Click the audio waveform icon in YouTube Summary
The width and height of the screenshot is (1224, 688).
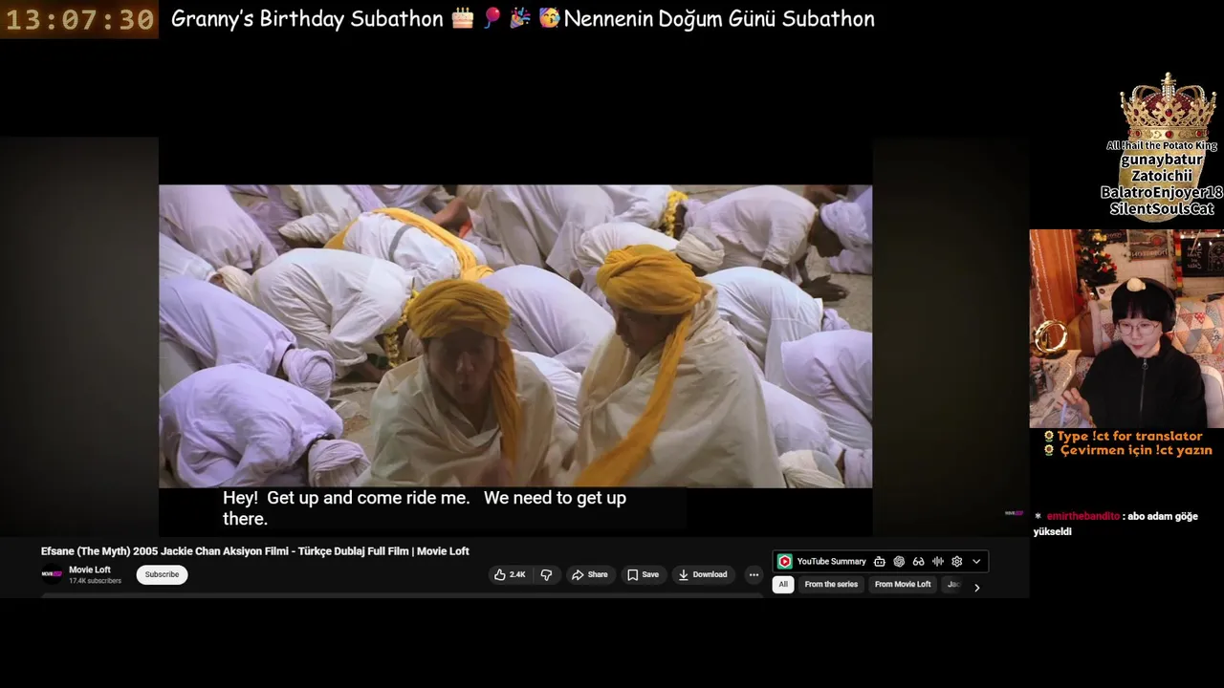(x=938, y=561)
